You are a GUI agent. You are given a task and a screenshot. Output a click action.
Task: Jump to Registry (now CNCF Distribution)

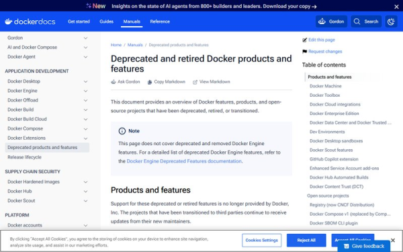point(342,205)
